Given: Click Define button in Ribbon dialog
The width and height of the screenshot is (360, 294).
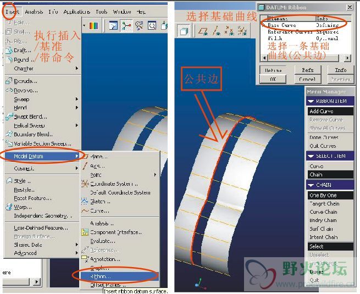Looking at the screenshot, I should (273, 70).
